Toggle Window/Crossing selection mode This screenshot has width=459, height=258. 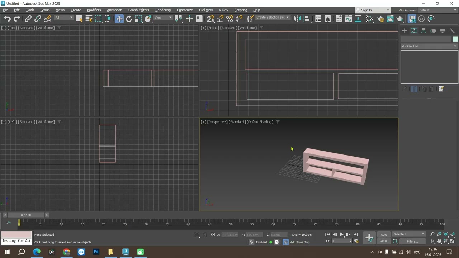click(x=108, y=19)
